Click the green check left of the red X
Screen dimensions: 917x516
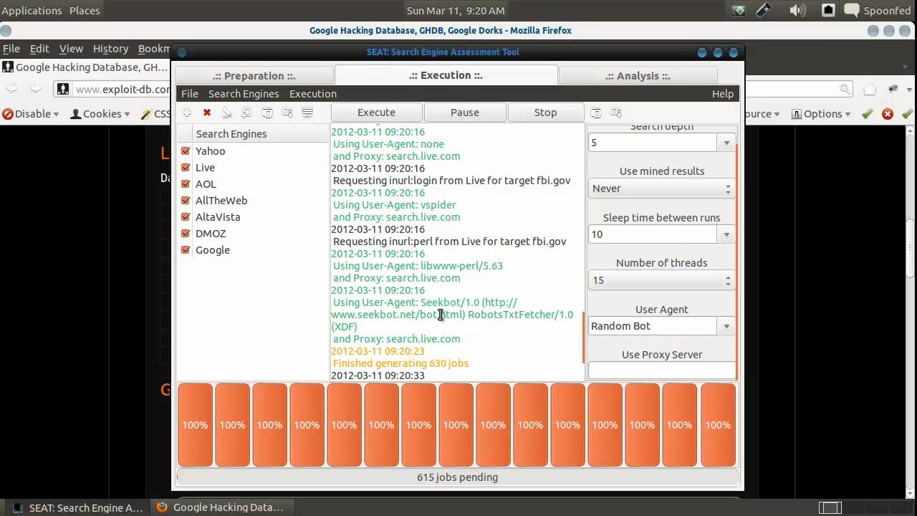868,114
